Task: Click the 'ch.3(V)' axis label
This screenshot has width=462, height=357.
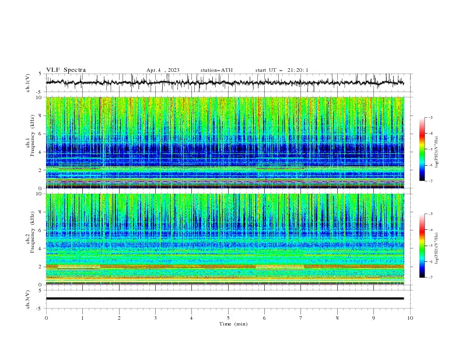Action: [x=28, y=299]
